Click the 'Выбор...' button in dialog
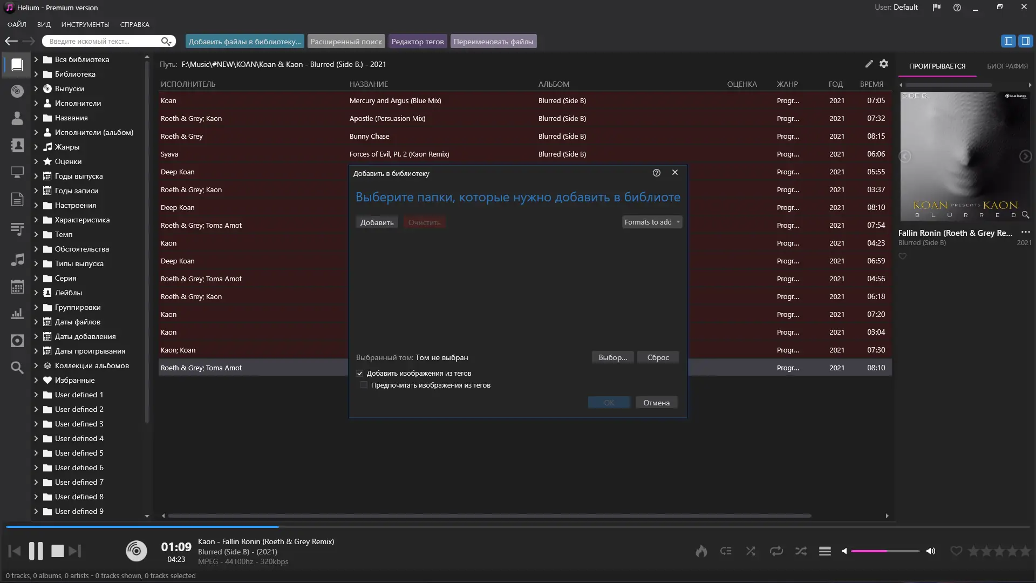 [x=612, y=357]
